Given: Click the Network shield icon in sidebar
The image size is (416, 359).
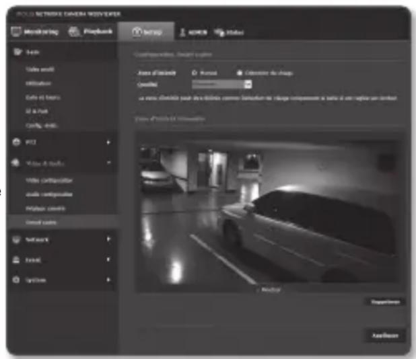Looking at the screenshot, I should click(x=17, y=239).
